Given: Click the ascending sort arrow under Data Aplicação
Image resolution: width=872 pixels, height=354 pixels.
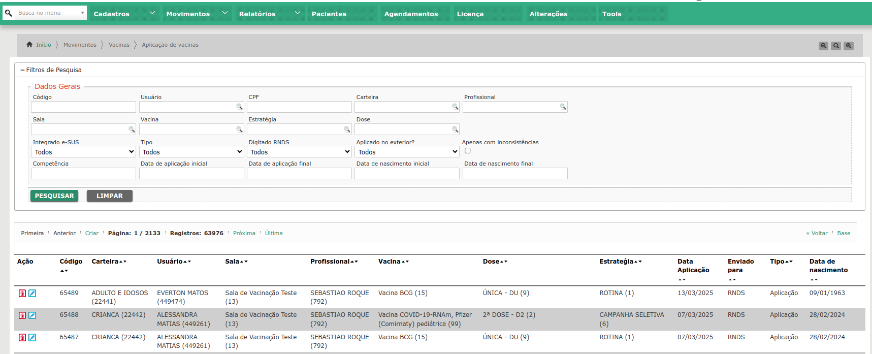Looking at the screenshot, I should (x=680, y=279).
